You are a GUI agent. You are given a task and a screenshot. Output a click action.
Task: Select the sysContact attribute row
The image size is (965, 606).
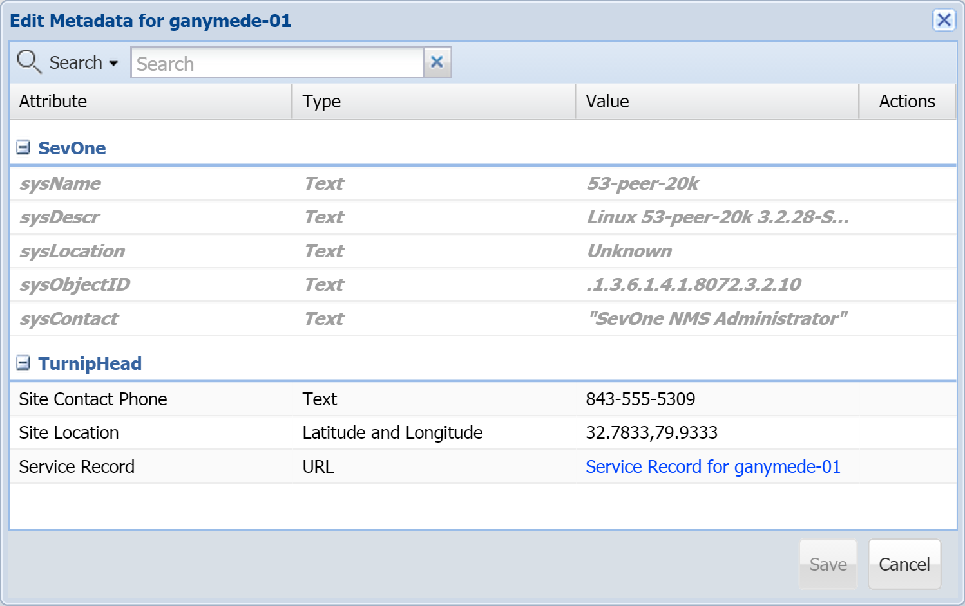(482, 318)
